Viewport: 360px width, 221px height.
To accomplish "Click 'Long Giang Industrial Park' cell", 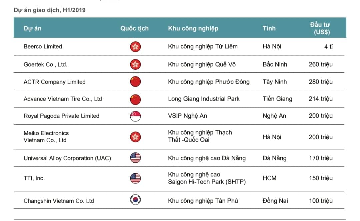I will click(204, 99).
